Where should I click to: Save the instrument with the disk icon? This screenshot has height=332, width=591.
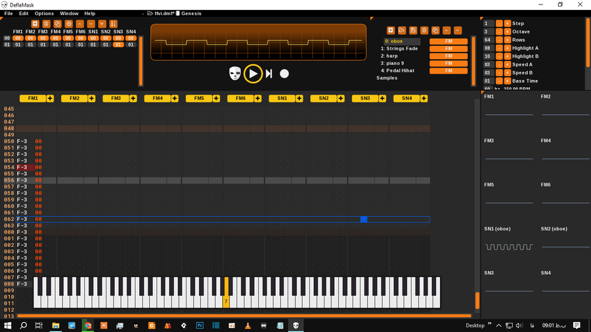(413, 30)
